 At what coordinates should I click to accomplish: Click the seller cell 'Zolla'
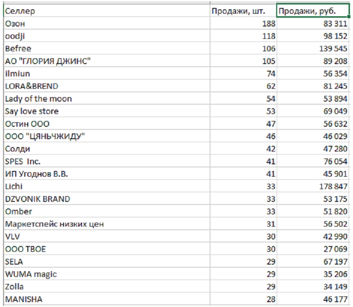coord(107,287)
